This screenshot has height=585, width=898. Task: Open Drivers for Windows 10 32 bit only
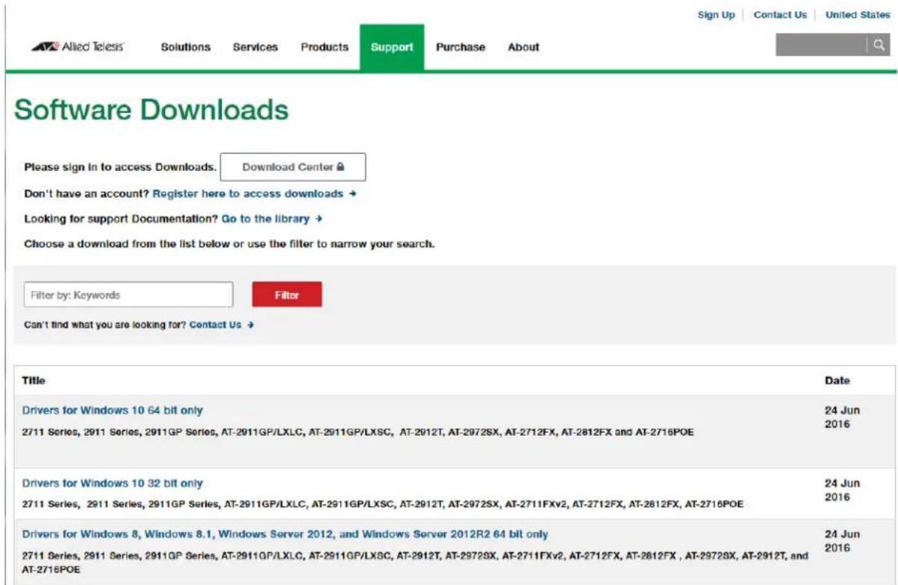point(112,483)
